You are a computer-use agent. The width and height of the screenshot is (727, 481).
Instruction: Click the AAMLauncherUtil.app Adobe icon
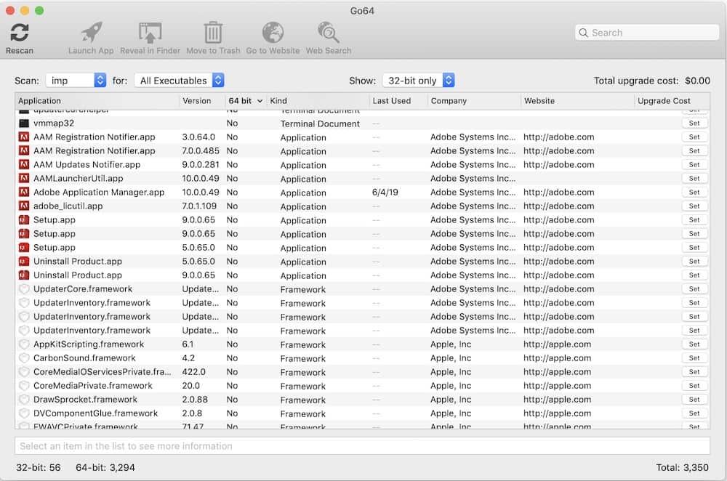click(24, 179)
